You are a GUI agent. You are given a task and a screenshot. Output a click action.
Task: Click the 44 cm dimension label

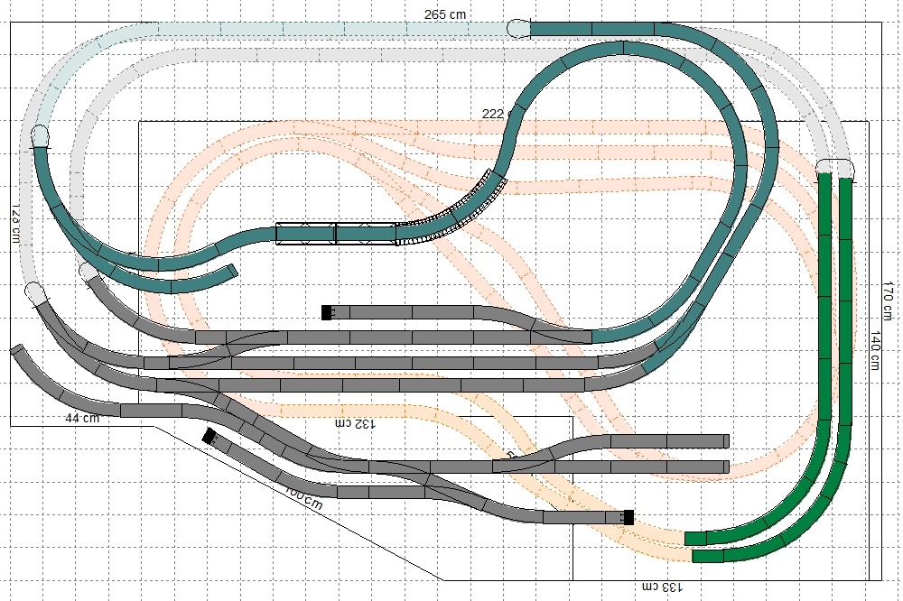(81, 418)
